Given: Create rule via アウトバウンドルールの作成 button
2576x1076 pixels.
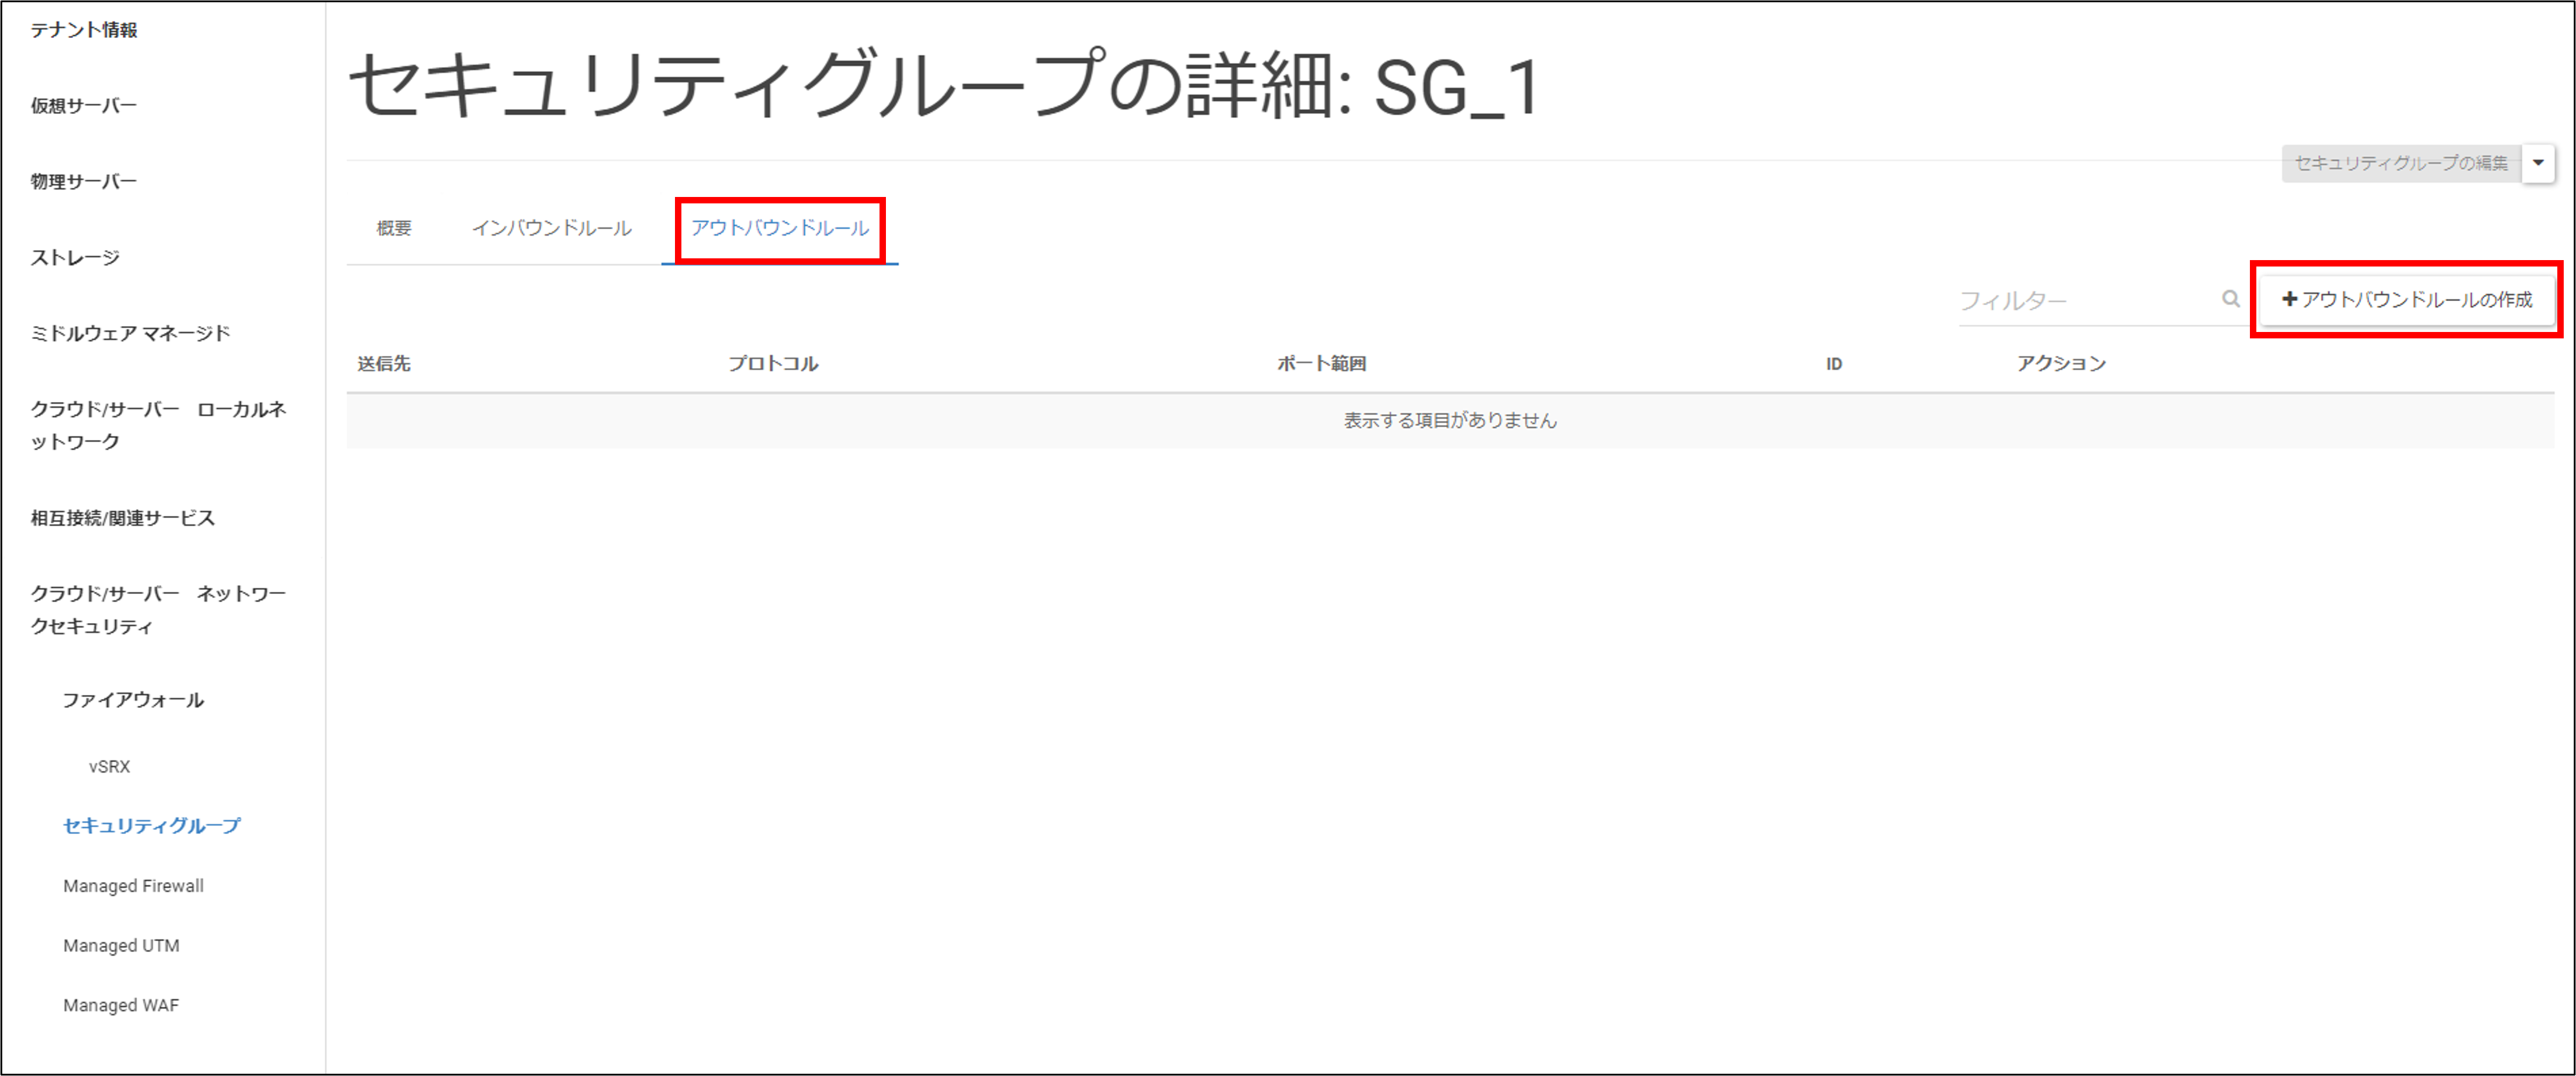Looking at the screenshot, I should 2406,299.
